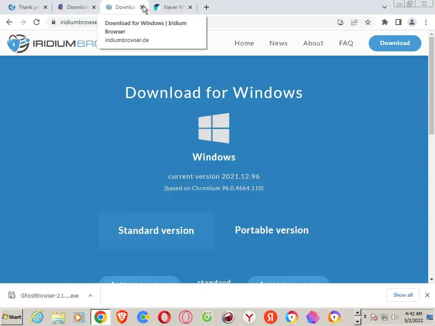This screenshot has width=435, height=326.
Task: Open the Chrome profile avatar
Action: pos(412,22)
